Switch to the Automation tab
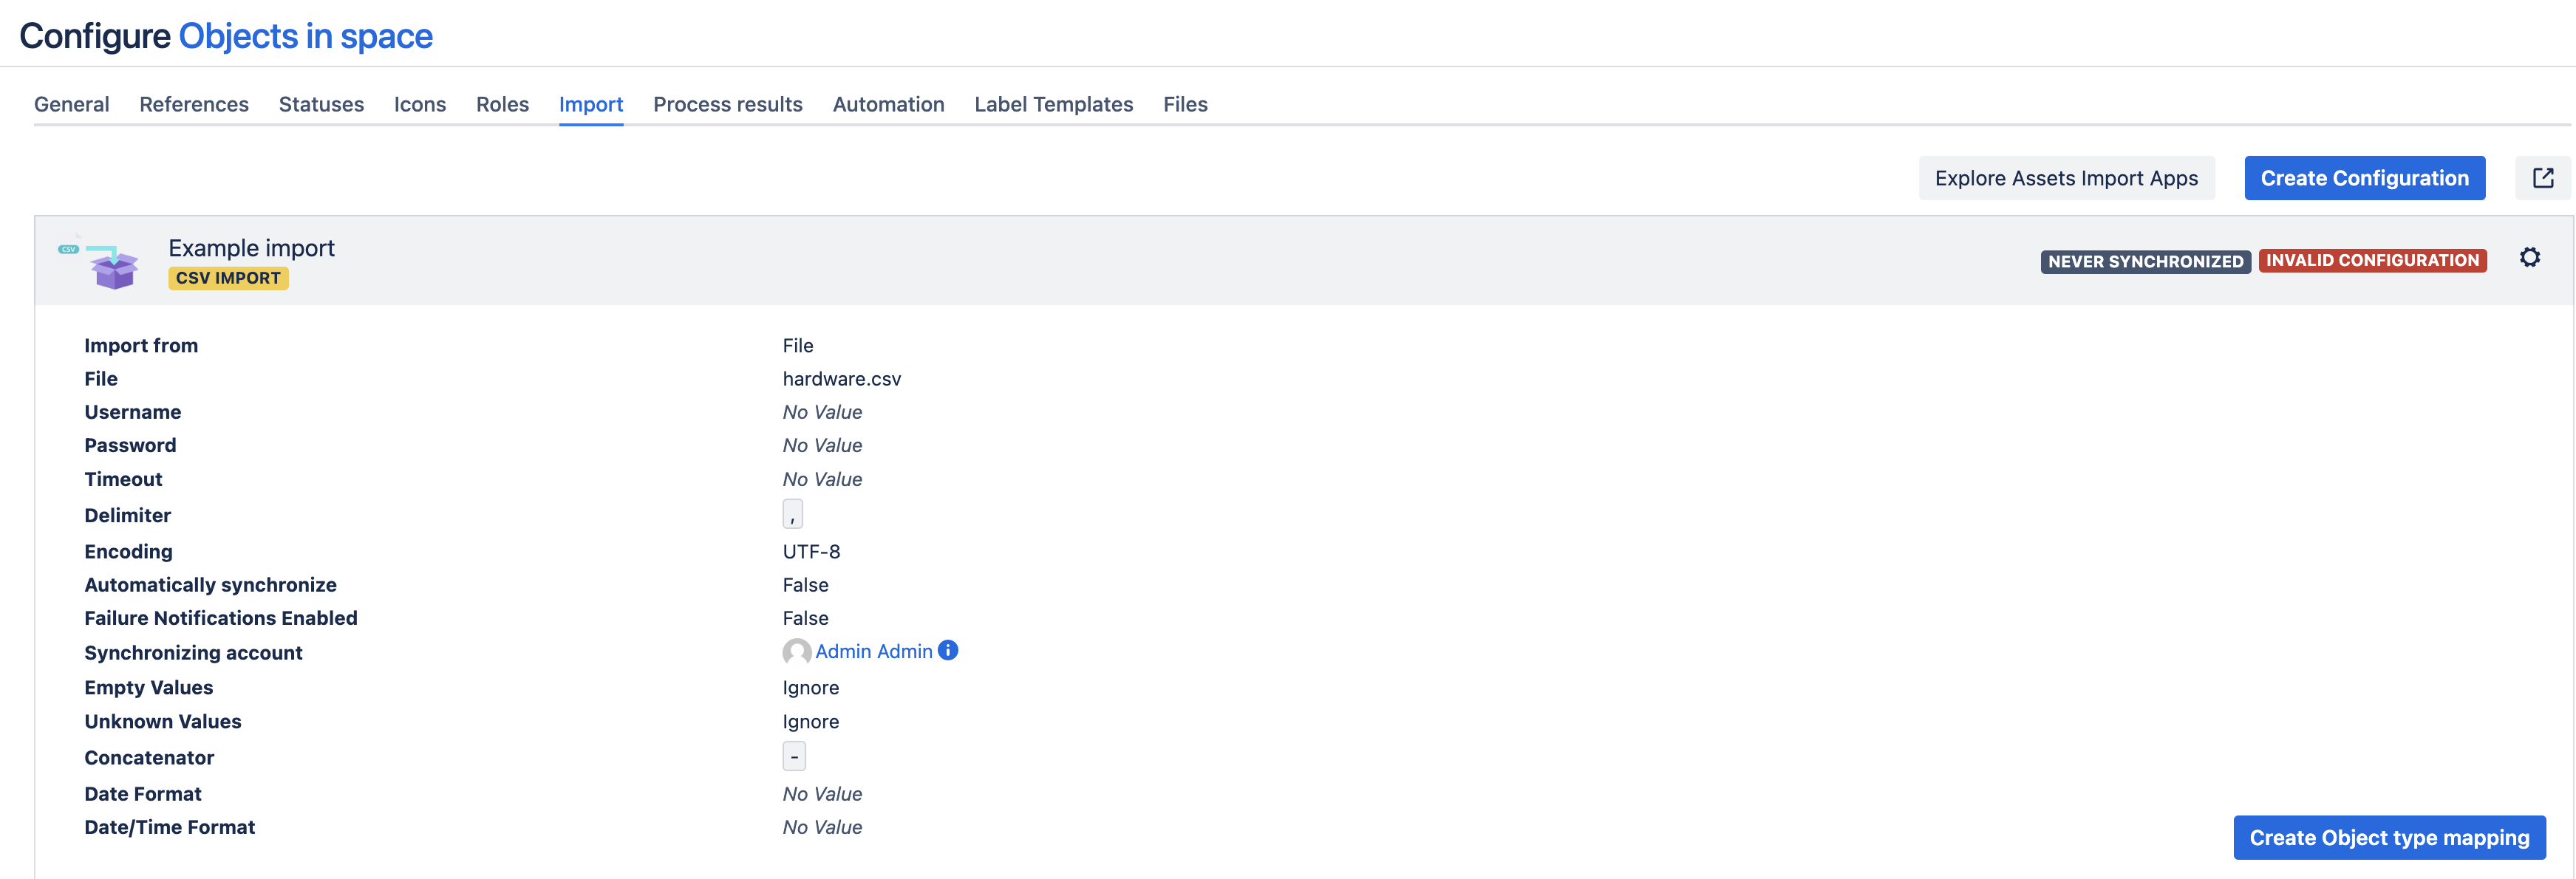This screenshot has height=879, width=2576. click(x=888, y=104)
